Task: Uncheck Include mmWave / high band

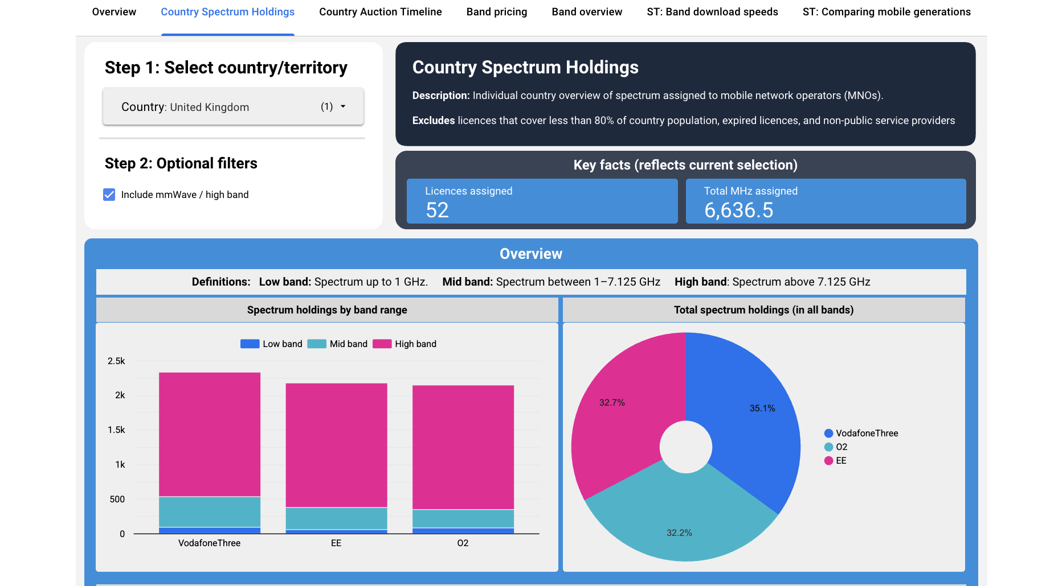Action: (109, 195)
